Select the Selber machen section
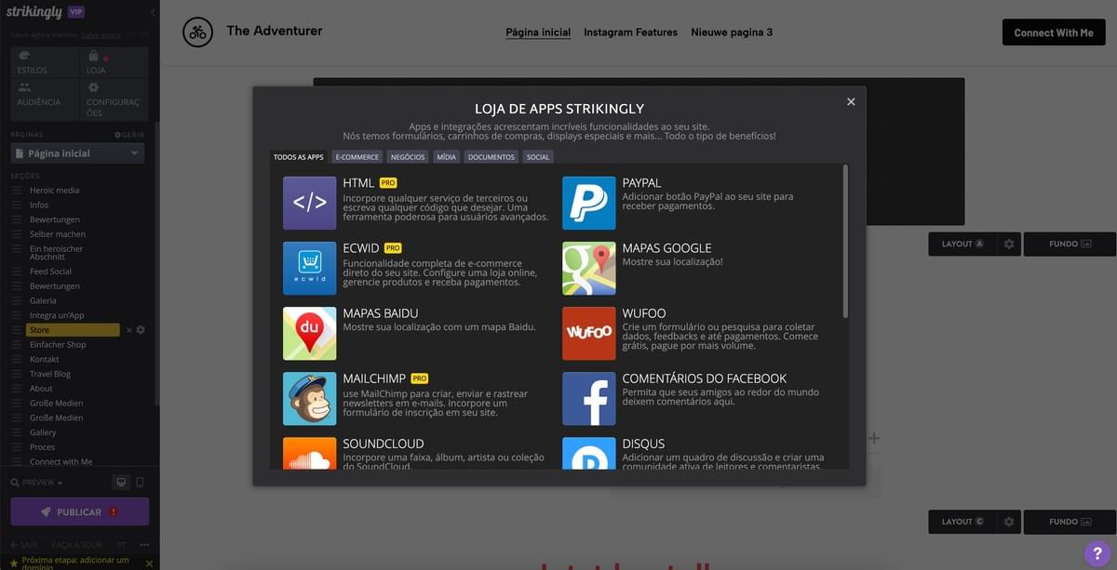This screenshot has height=570, width=1117. tap(58, 234)
